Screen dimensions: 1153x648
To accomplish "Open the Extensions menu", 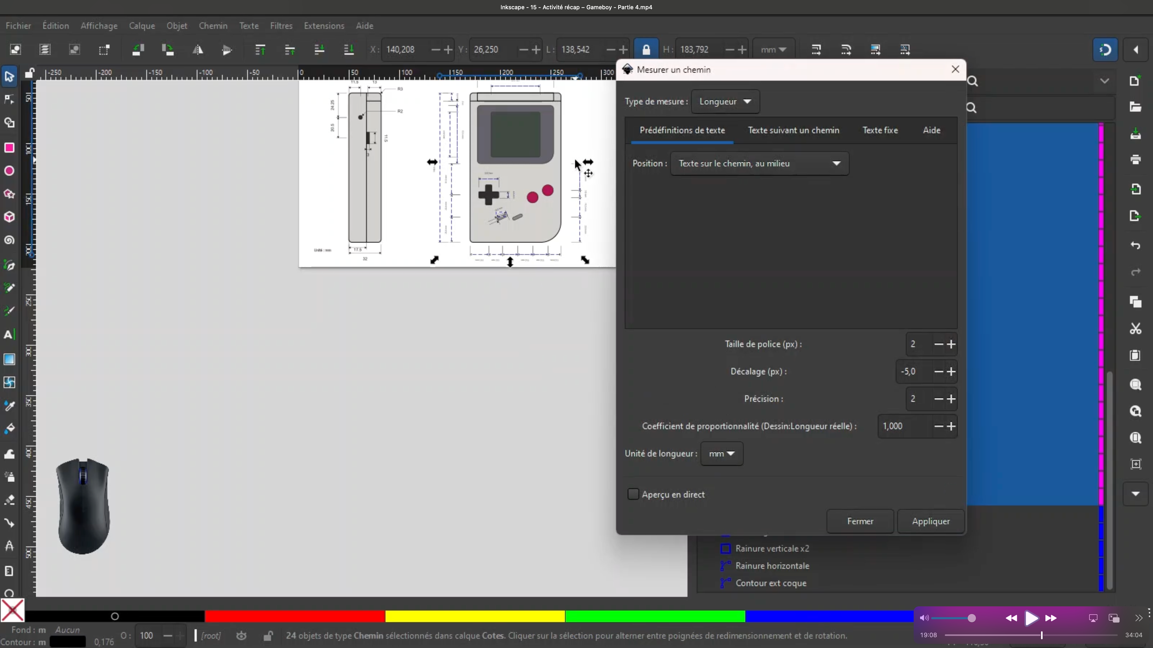I will [x=324, y=26].
